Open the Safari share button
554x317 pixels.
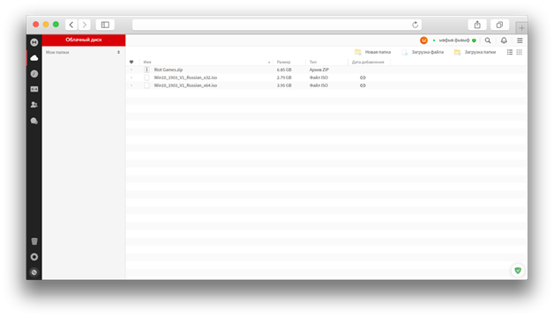coord(477,25)
